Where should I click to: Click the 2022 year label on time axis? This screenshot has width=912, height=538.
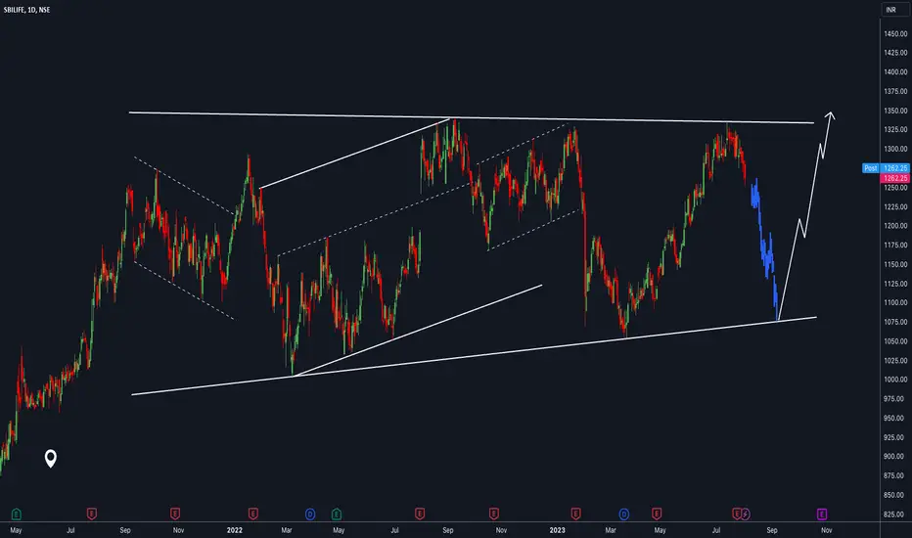point(235,530)
